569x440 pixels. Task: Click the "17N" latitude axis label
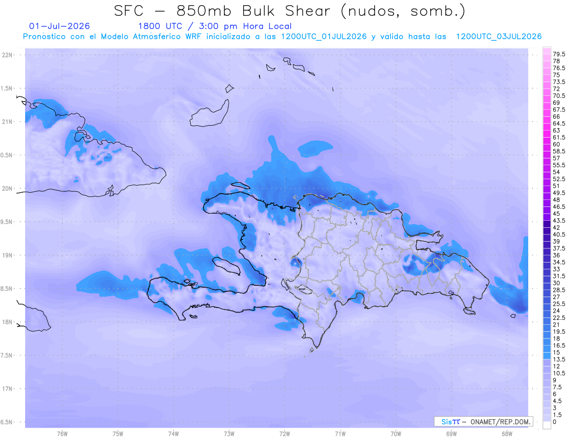[7, 389]
